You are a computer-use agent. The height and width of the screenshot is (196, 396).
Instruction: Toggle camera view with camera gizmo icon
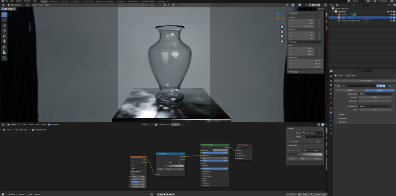point(282,36)
